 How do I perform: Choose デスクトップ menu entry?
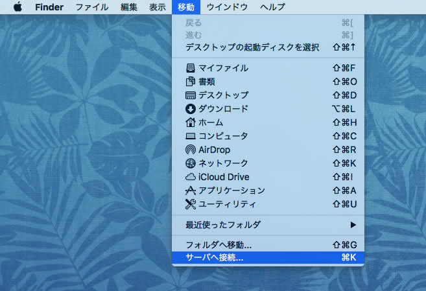coord(268,95)
